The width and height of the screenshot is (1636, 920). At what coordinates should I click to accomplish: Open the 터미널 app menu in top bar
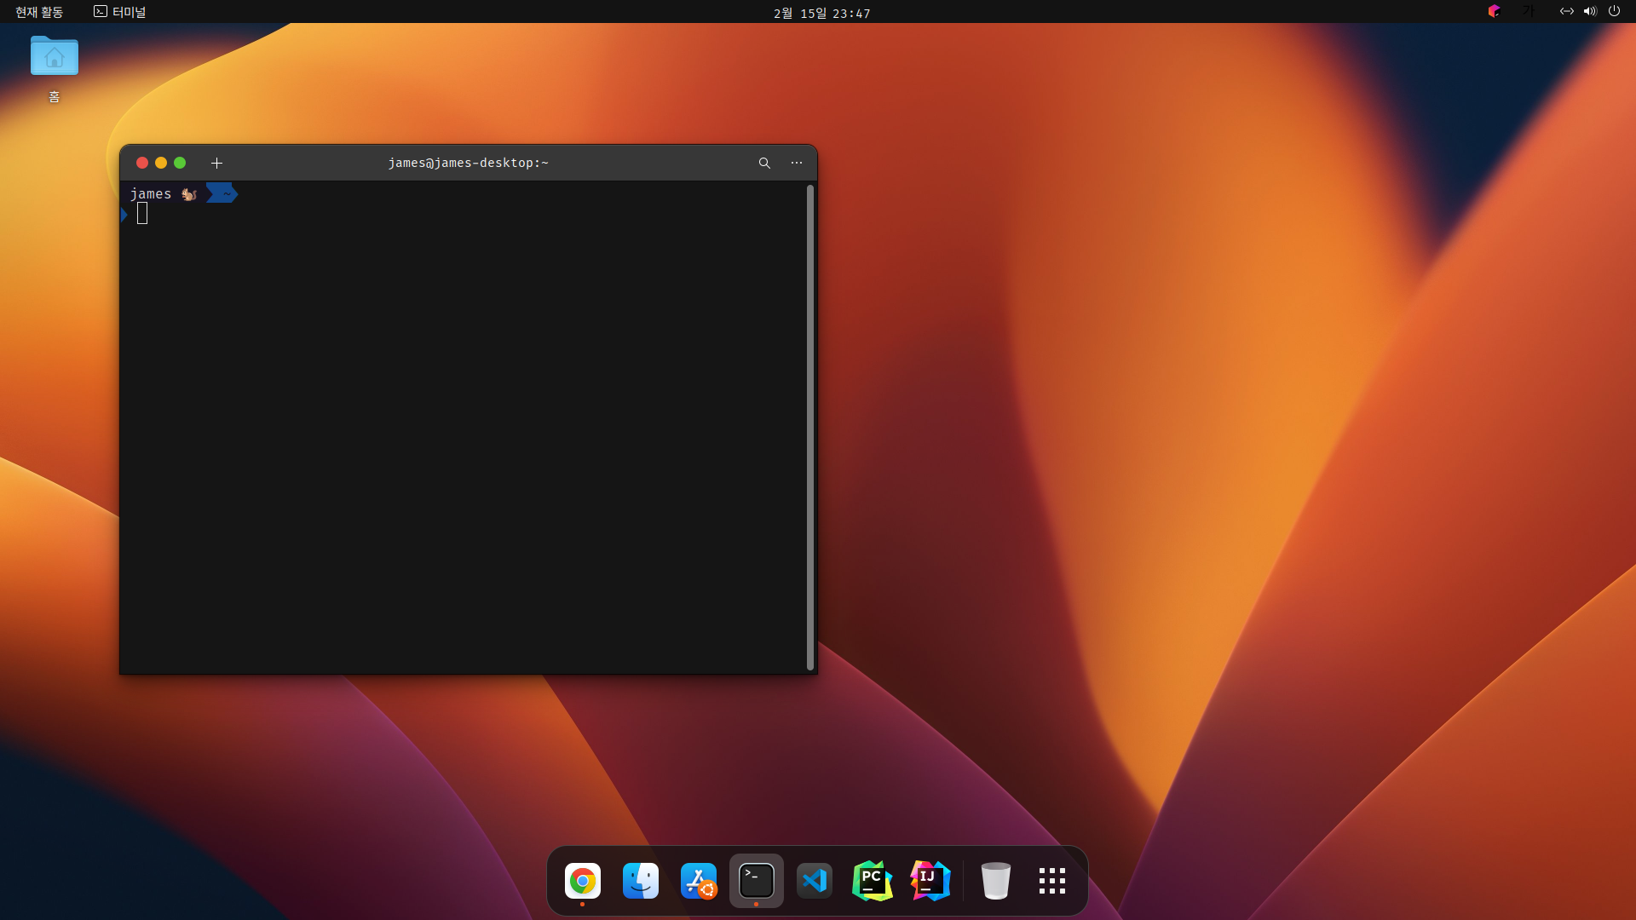(x=120, y=12)
